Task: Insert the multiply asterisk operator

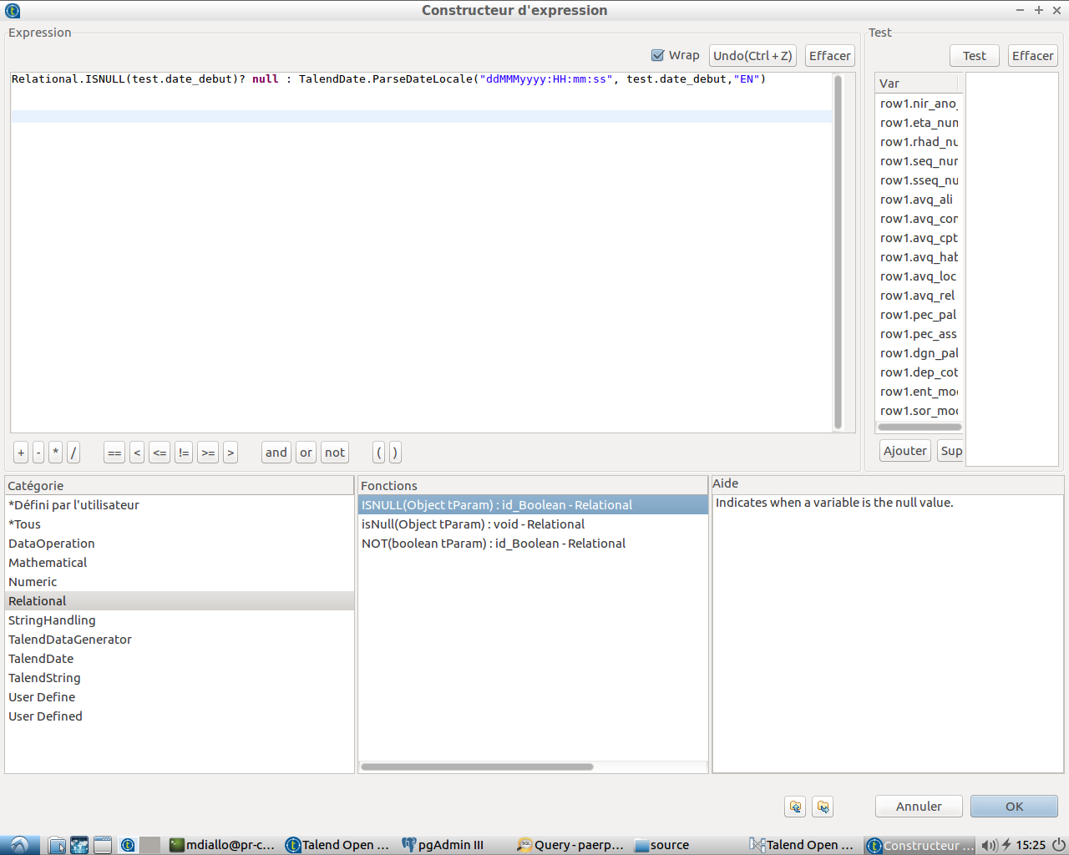Action: 56,453
